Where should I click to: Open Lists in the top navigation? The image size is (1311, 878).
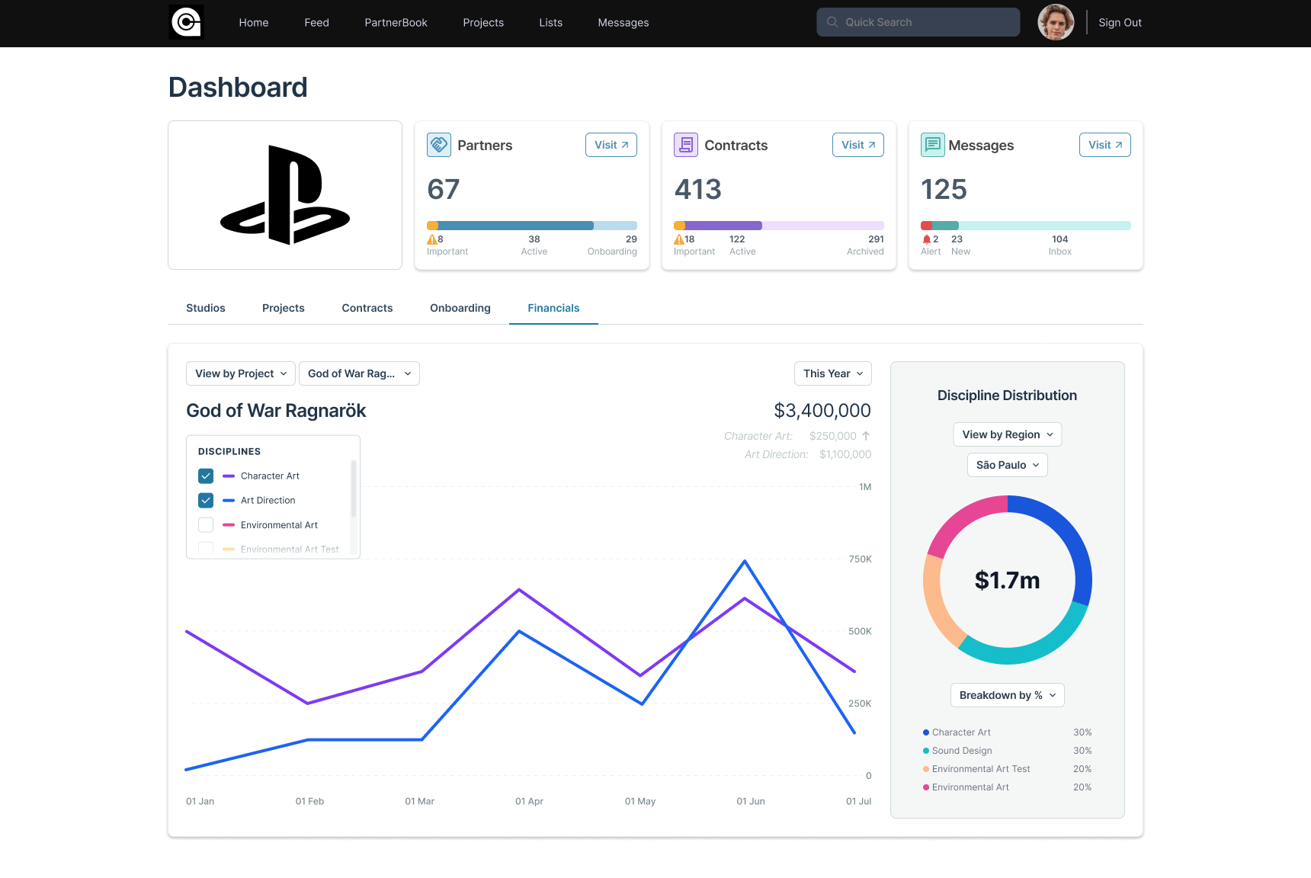(x=550, y=22)
